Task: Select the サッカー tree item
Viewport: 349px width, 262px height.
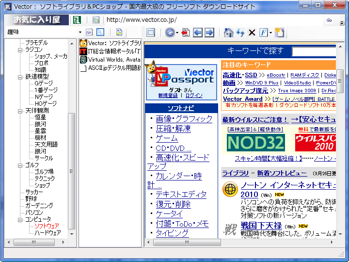Action: (x=34, y=192)
